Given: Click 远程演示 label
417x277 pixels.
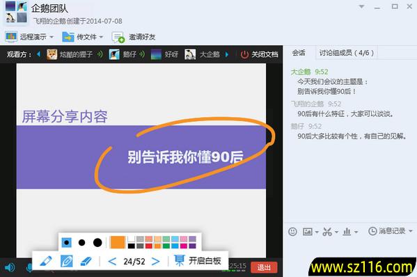Looking at the screenshot, I should click(x=33, y=37).
